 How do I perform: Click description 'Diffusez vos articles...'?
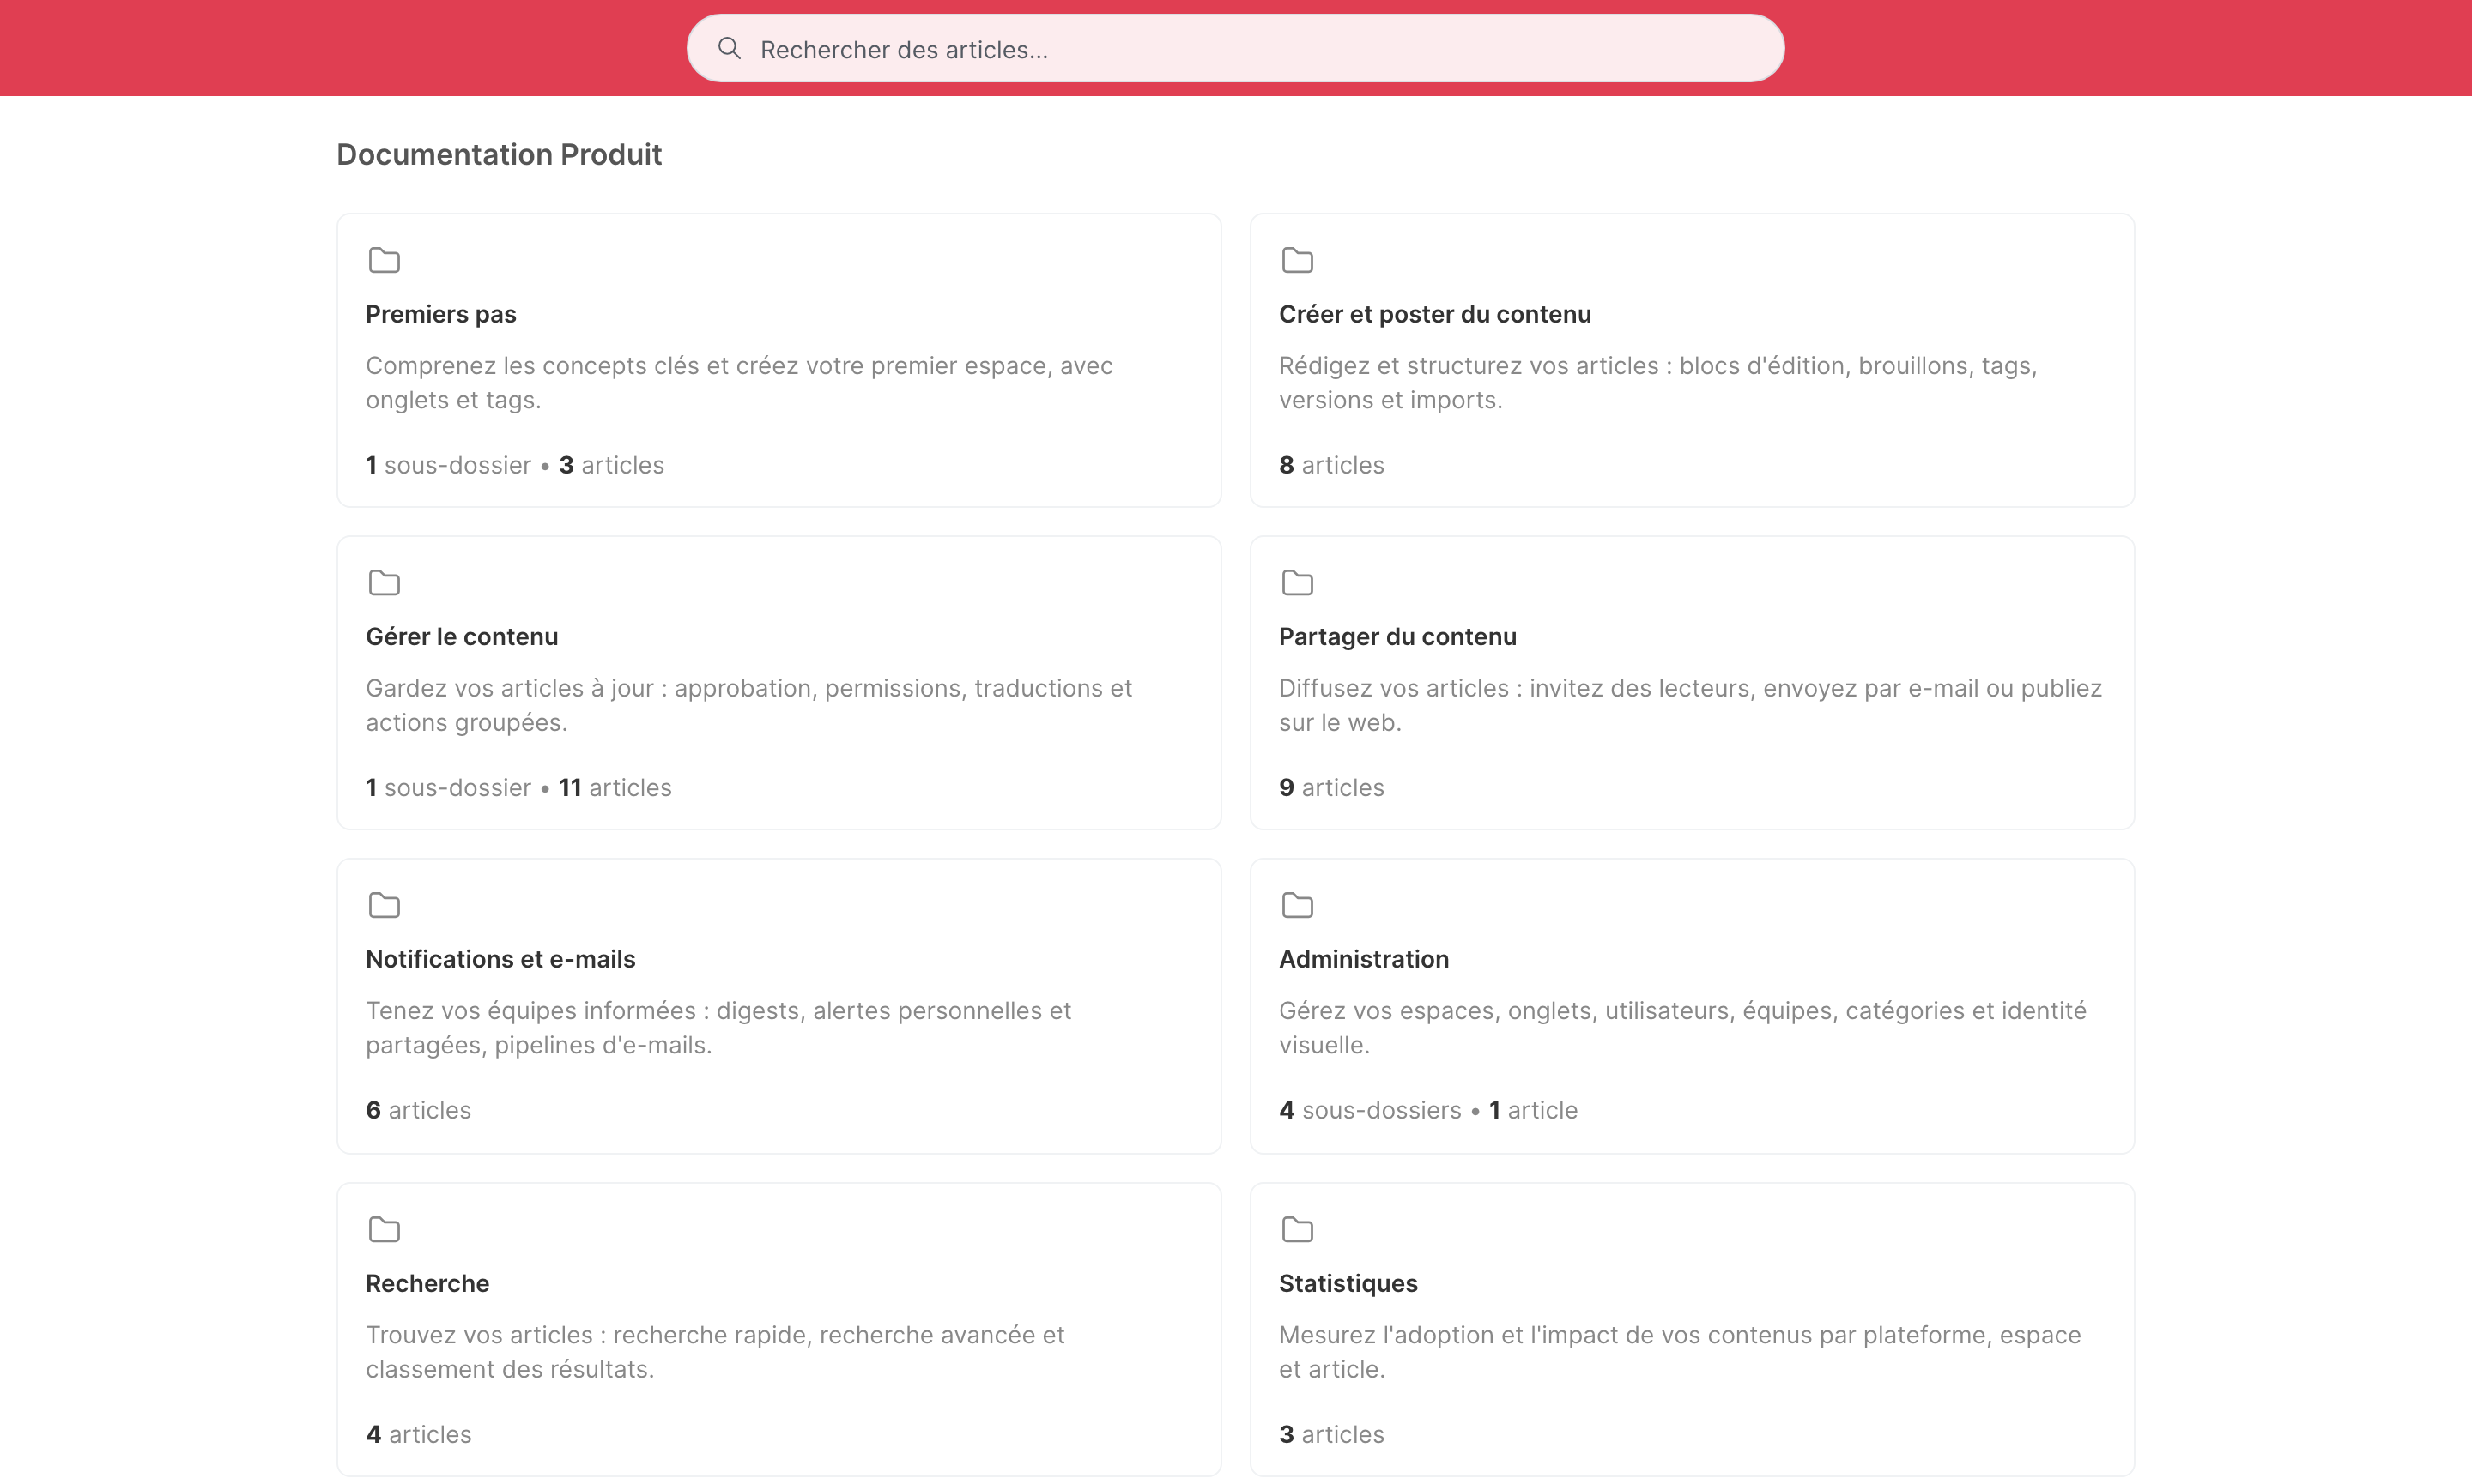pos(1691,706)
